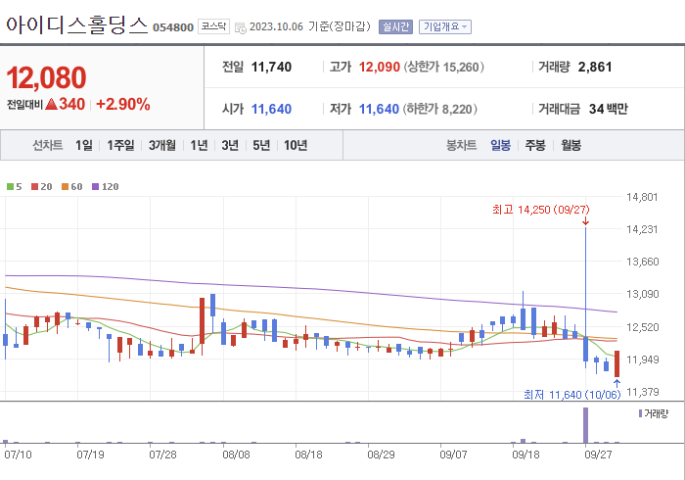The image size is (685, 480).
Task: Click the calendar icon beside 2023.10.06
Action: pos(241,28)
